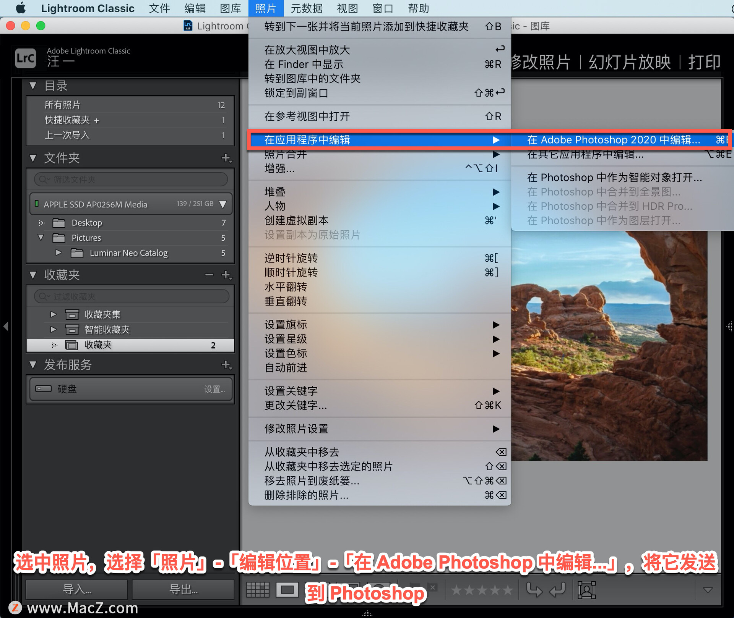Expand the collection sets group
The image size is (734, 618).
pyautogui.click(x=53, y=314)
